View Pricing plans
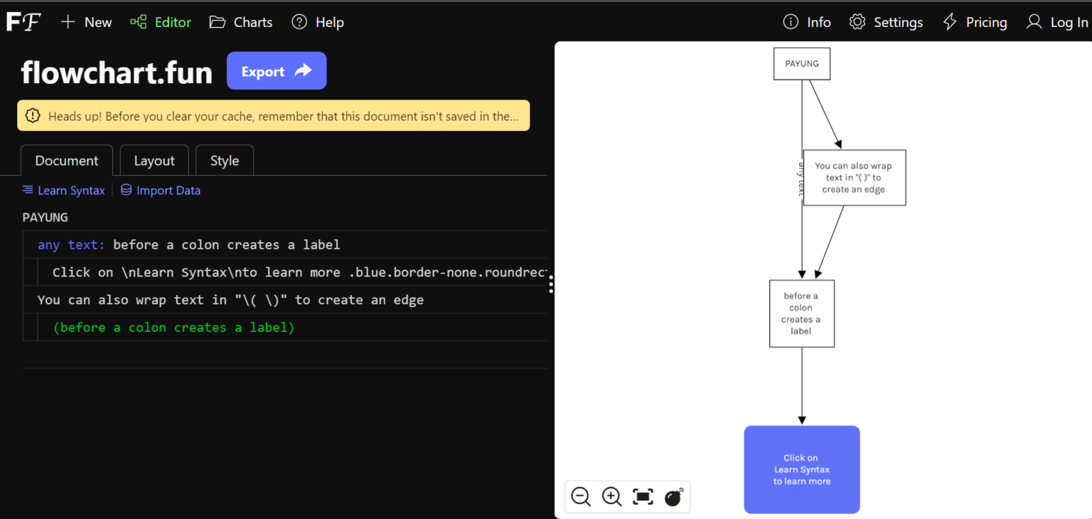This screenshot has height=519, width=1092. click(975, 22)
